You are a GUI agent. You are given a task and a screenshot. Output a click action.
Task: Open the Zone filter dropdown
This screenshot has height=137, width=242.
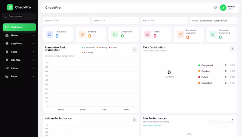[66, 21]
